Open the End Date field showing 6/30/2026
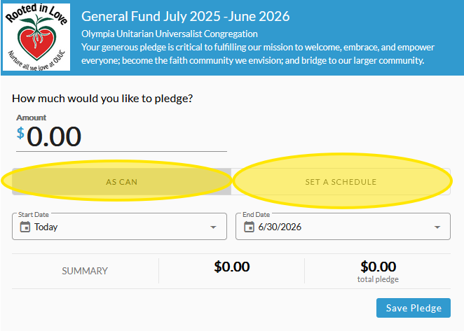 coord(343,226)
